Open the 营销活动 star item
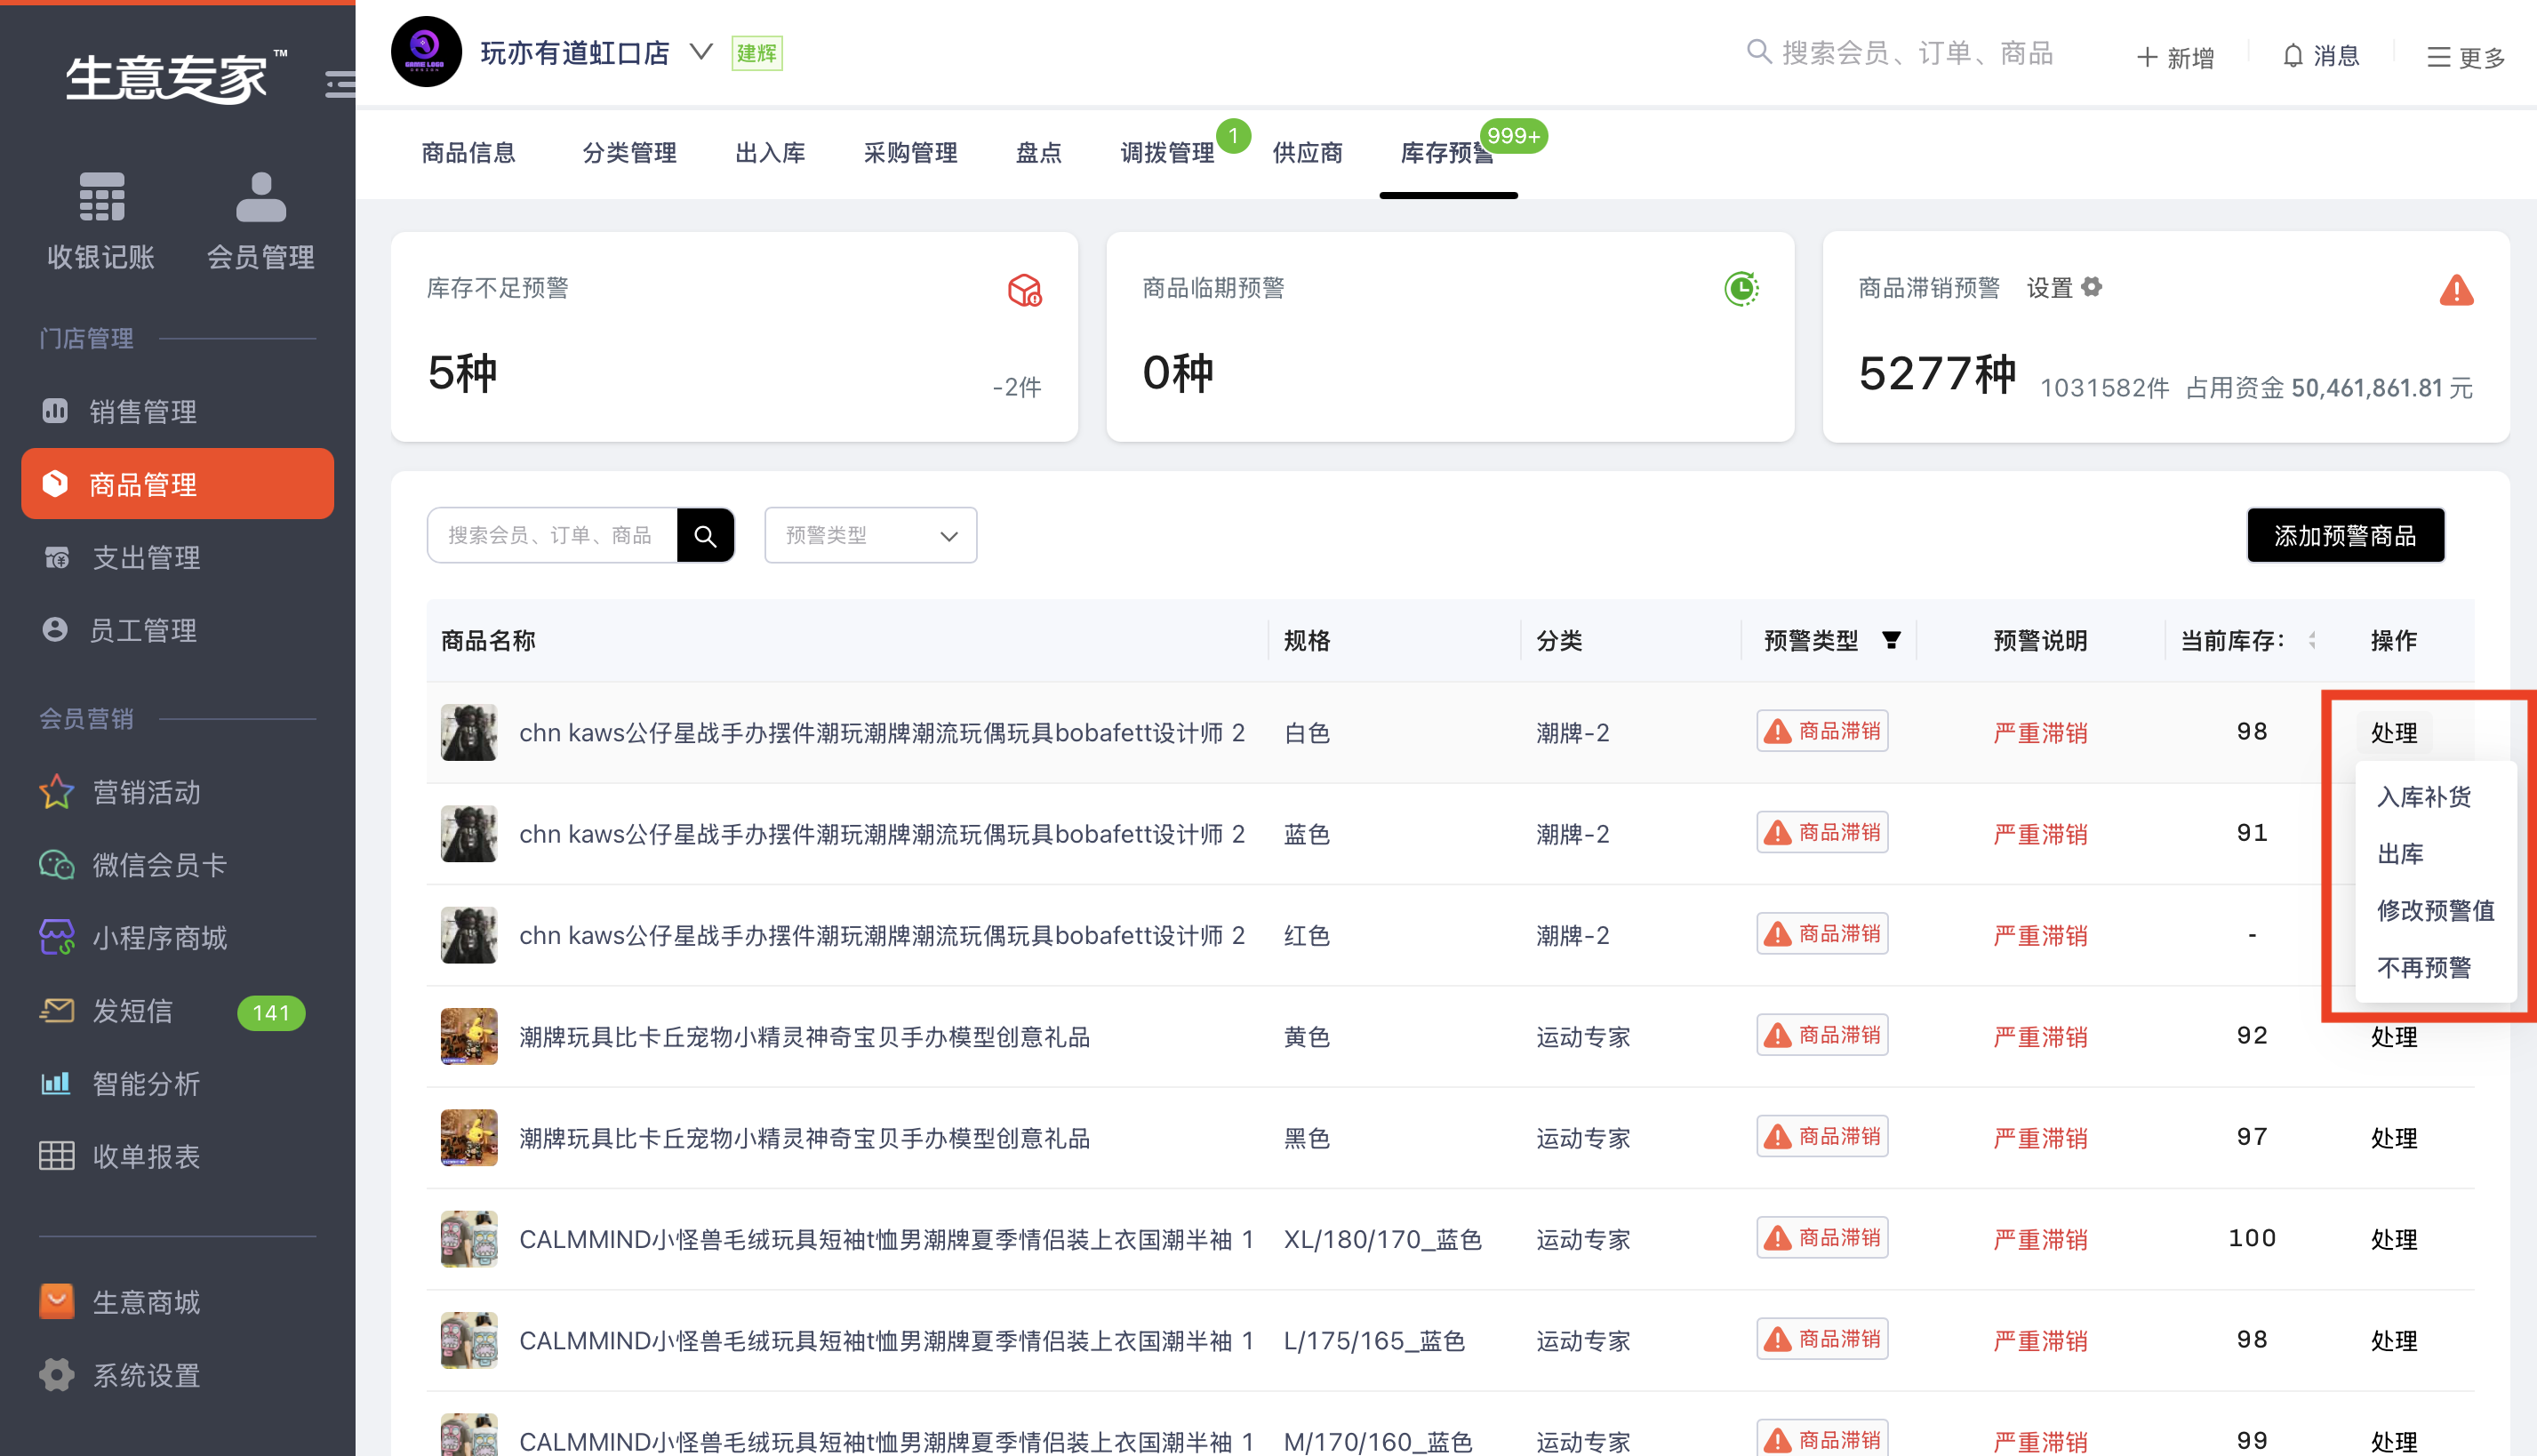The image size is (2537, 1456). (x=146, y=792)
